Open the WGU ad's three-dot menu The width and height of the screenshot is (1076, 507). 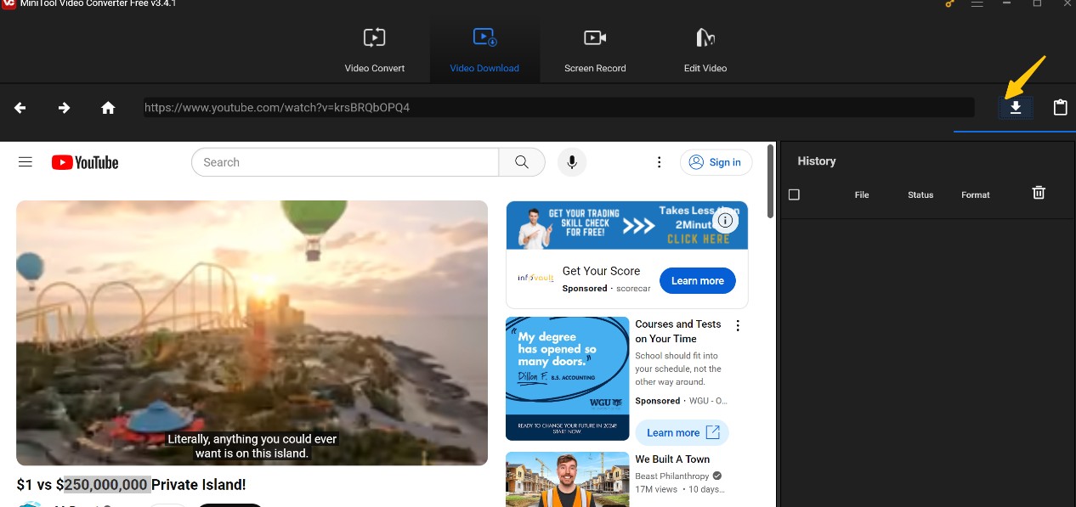tap(737, 325)
